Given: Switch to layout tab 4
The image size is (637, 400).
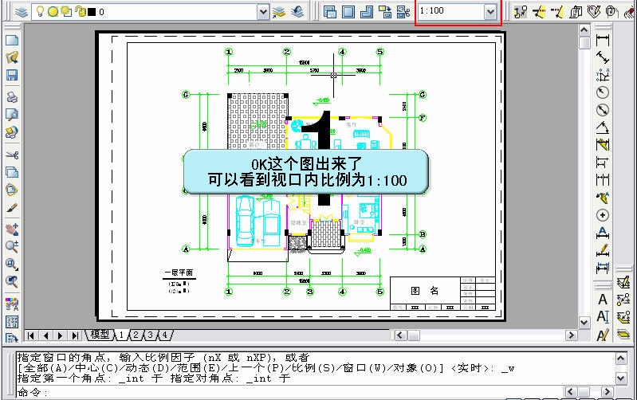Looking at the screenshot, I should pyautogui.click(x=164, y=335).
